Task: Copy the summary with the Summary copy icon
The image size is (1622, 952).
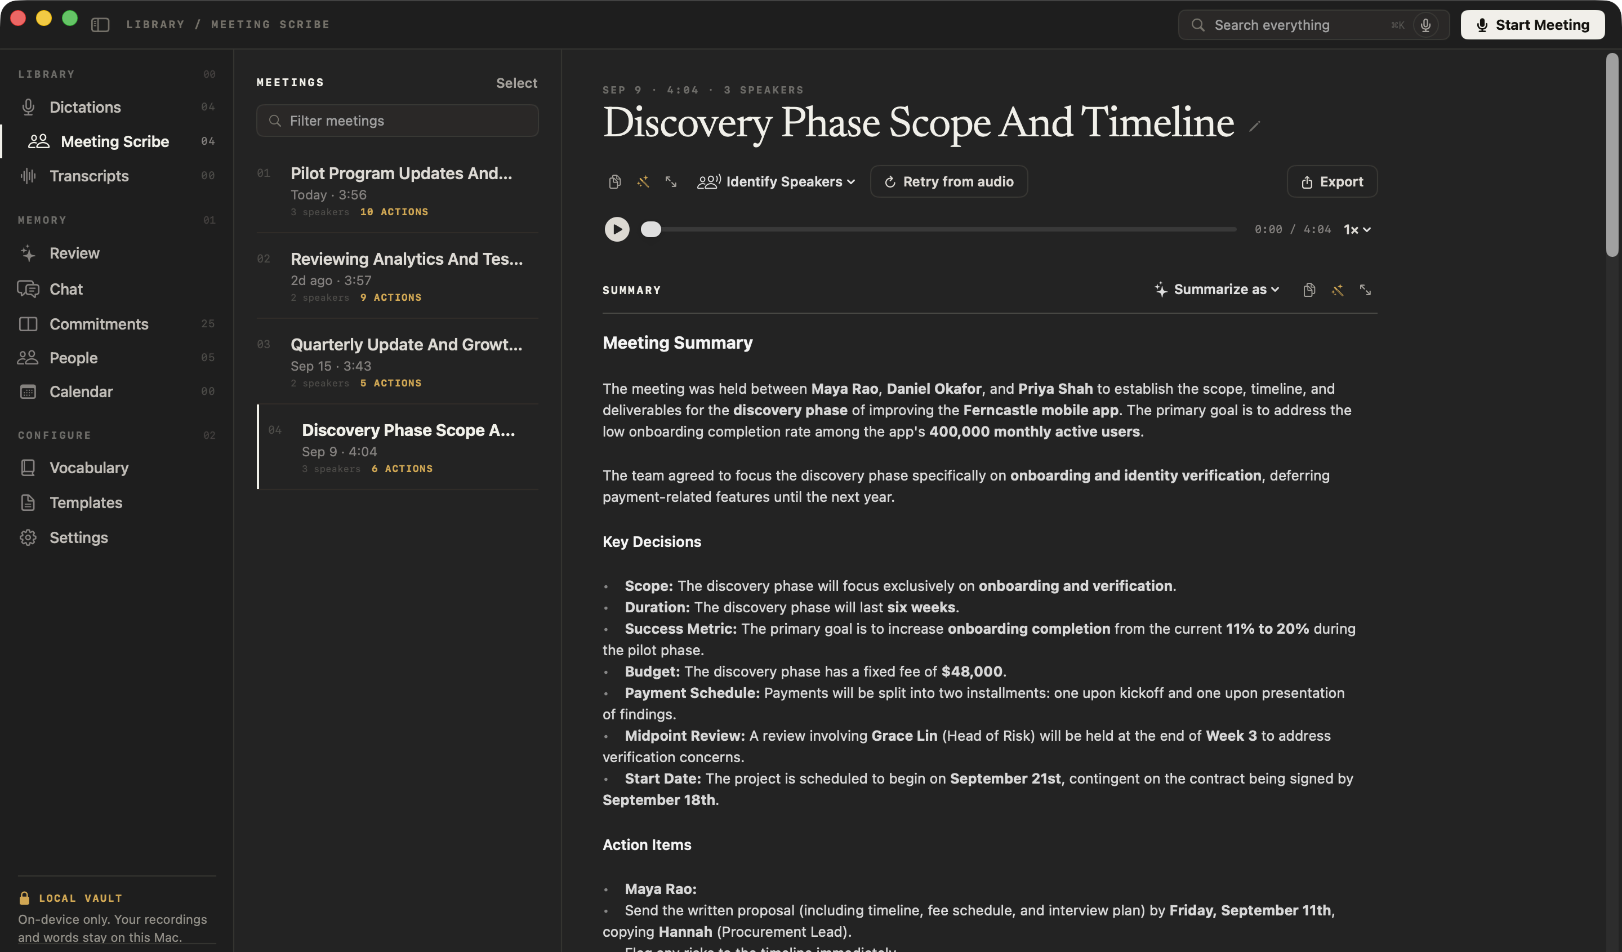Action: click(x=1308, y=290)
